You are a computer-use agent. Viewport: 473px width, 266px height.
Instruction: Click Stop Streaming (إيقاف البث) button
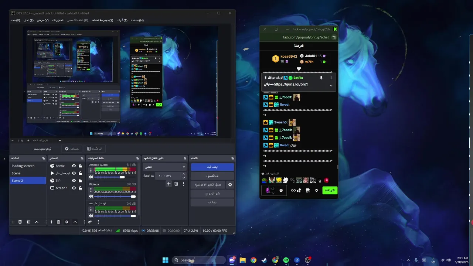click(212, 167)
